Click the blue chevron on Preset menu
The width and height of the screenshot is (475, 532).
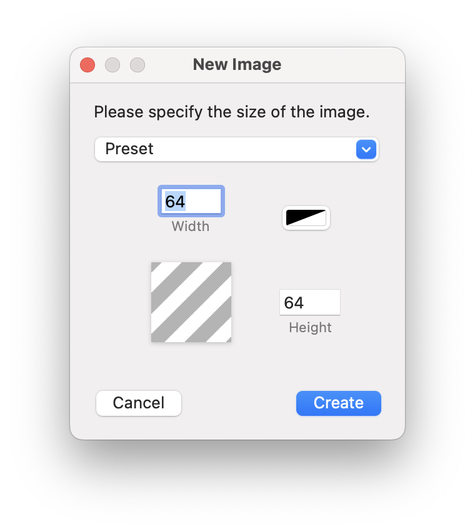(366, 149)
